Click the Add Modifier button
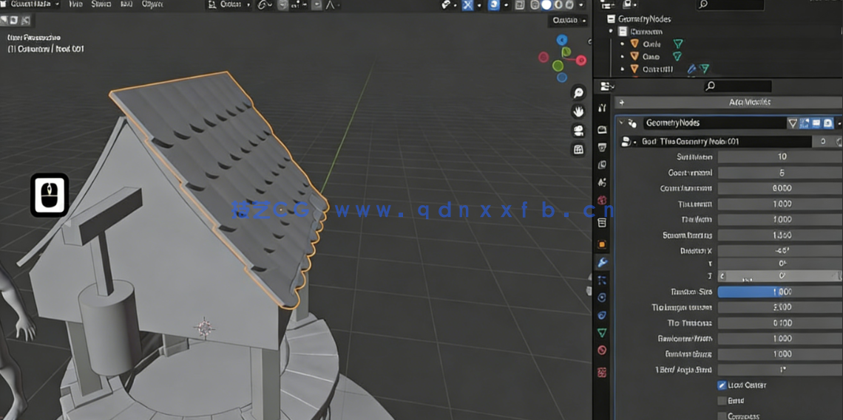This screenshot has height=420, width=843. coord(729,102)
